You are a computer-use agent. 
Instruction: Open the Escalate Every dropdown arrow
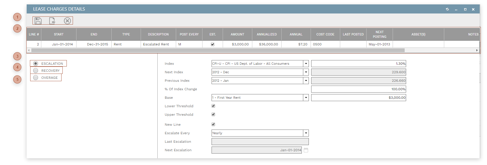306,133
